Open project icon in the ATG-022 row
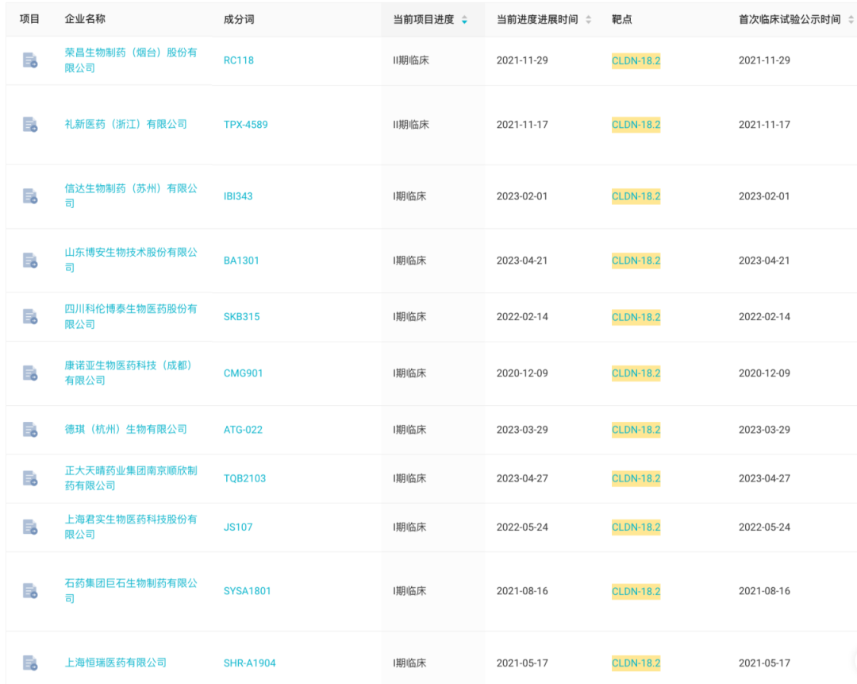This screenshot has height=684, width=857. pyautogui.click(x=30, y=430)
